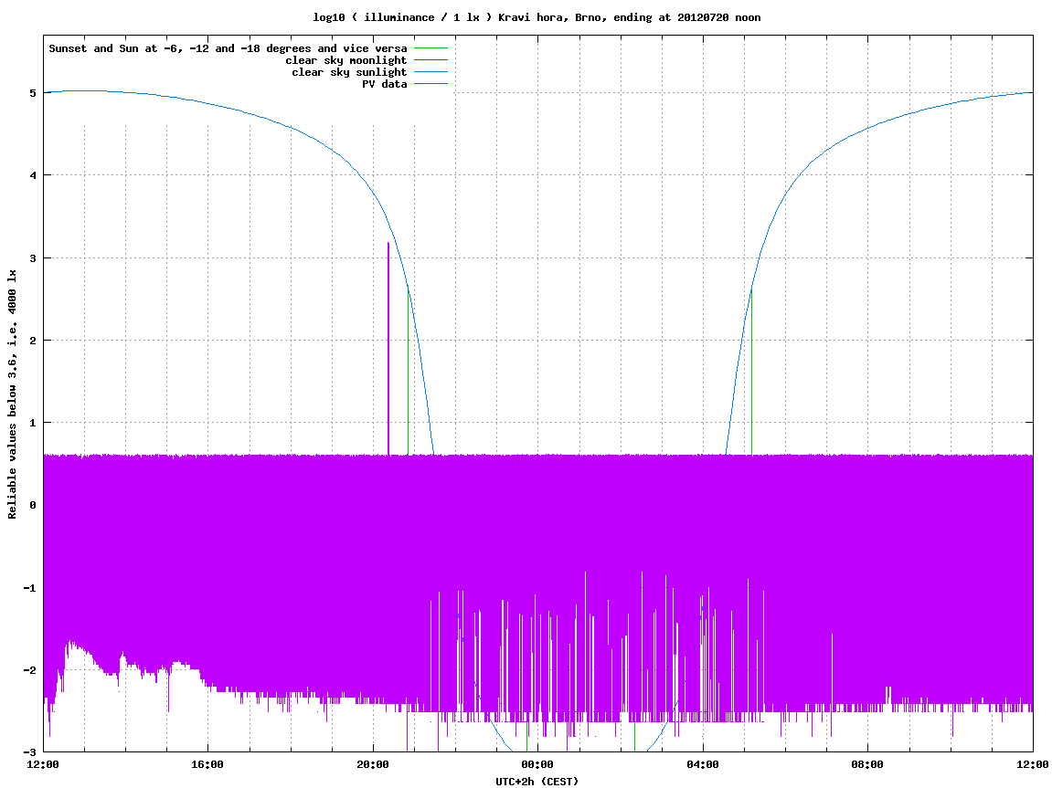The image size is (1052, 788).
Task: Click the x-axis tick label 16:00
Action: point(208,764)
